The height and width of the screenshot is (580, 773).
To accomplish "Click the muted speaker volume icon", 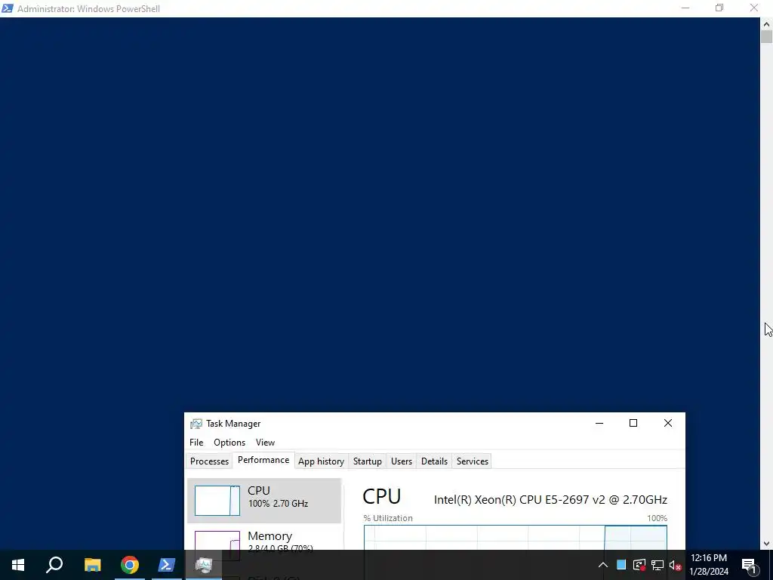I will pyautogui.click(x=676, y=565).
